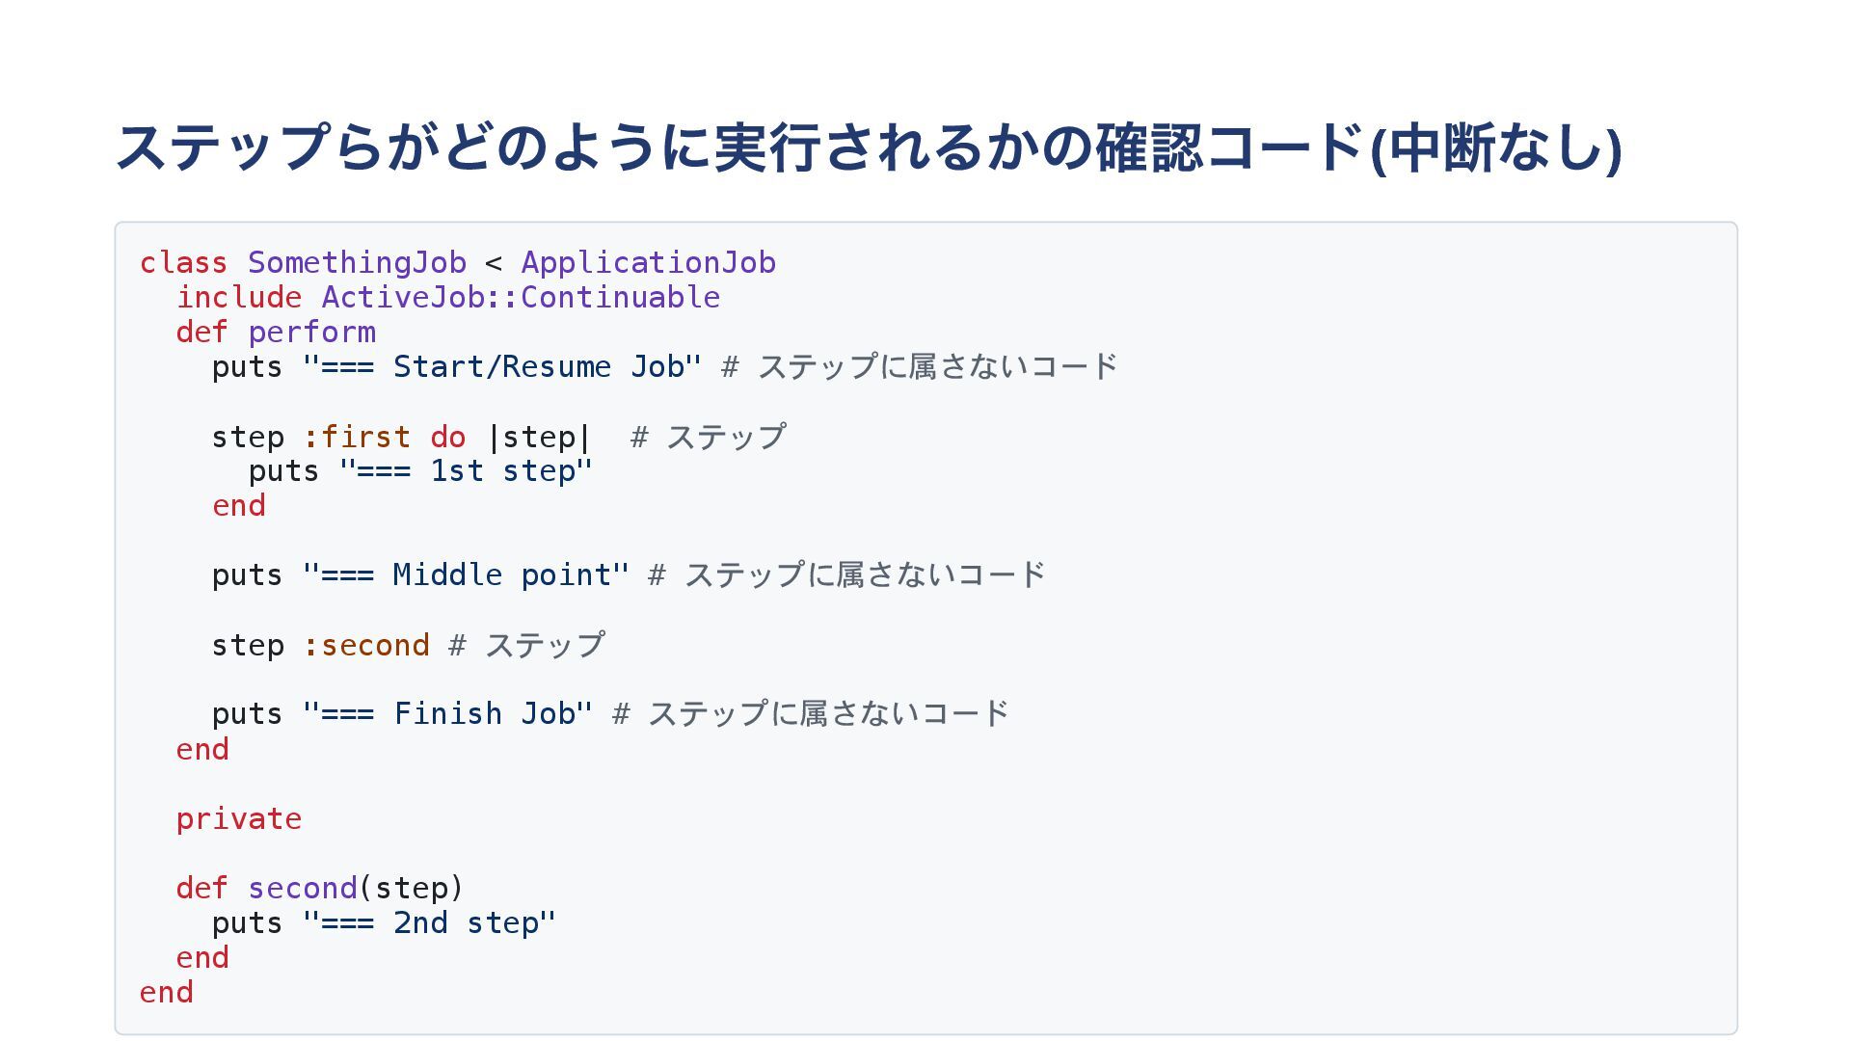Click the class keyword on first line
This screenshot has height=1041, width=1851.
pos(183,262)
